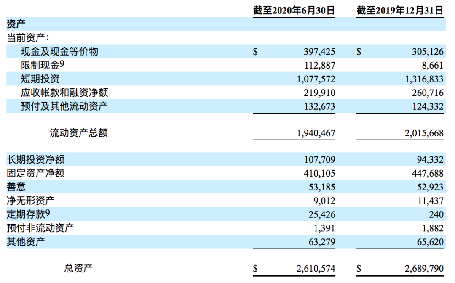
Task: Select the value 397,425
Action: pos(319,52)
